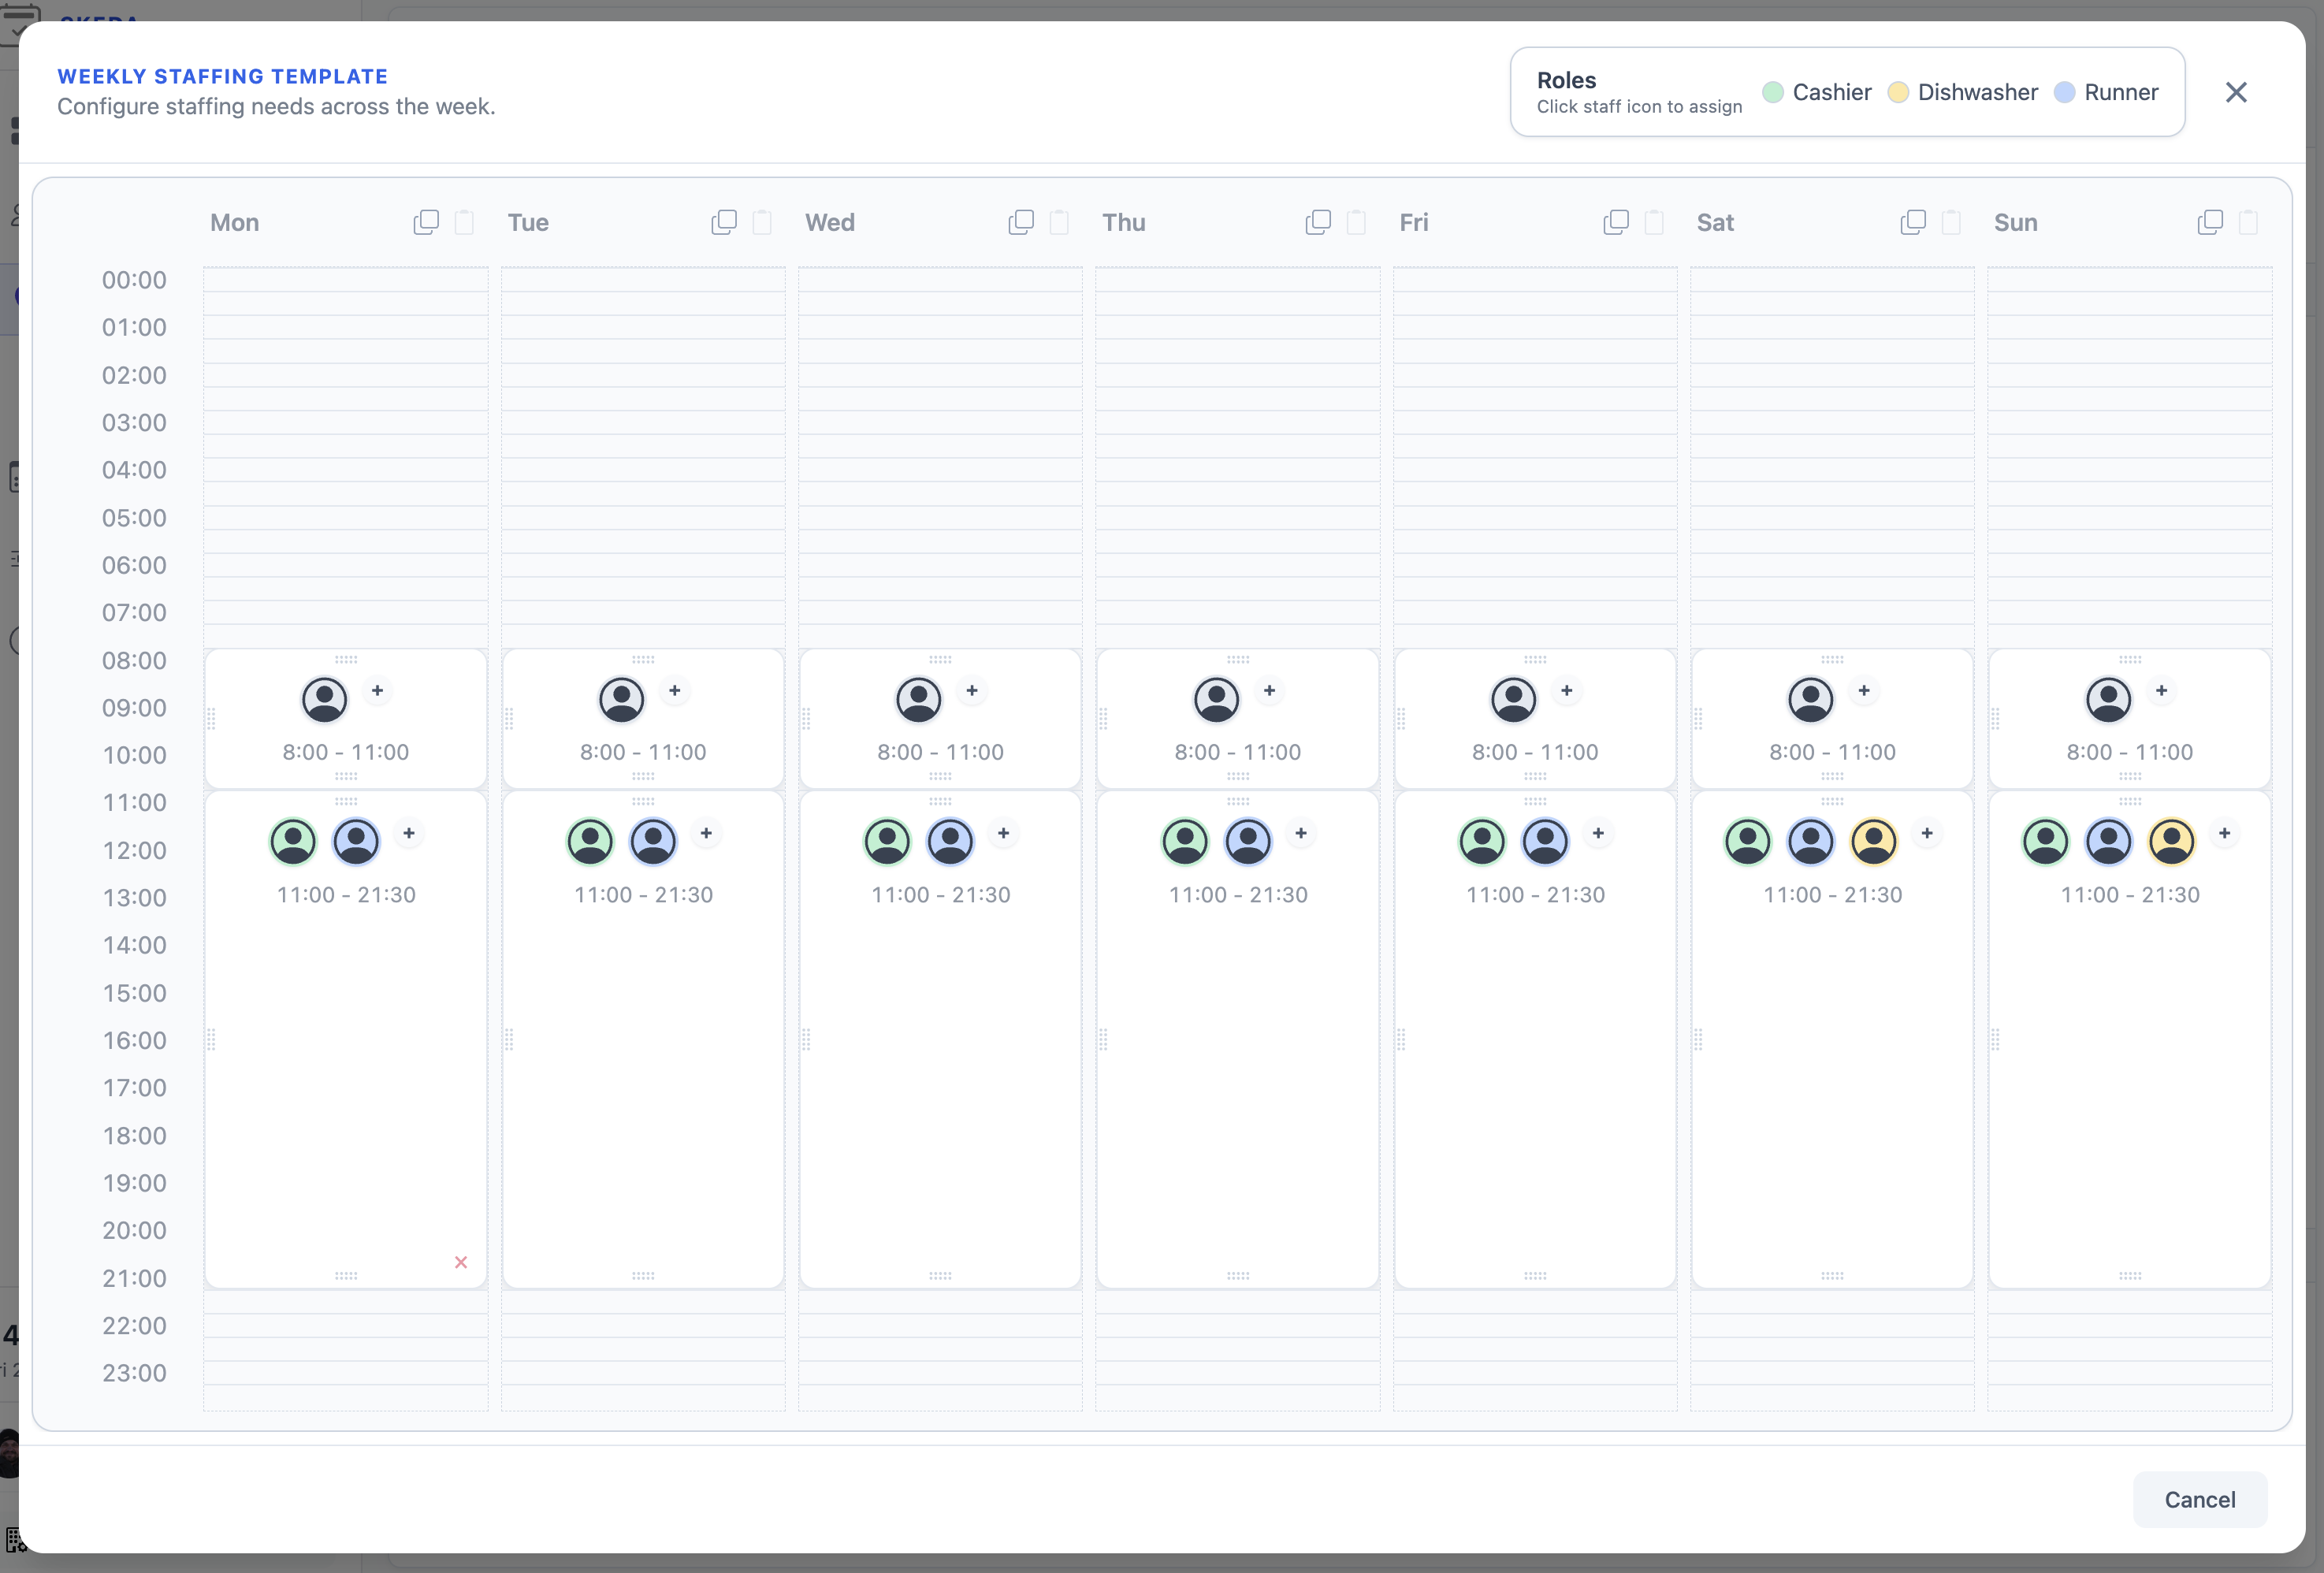This screenshot has width=2324, height=1573.
Task: Copy Wednesday's staffing with the copy icon
Action: (1021, 222)
